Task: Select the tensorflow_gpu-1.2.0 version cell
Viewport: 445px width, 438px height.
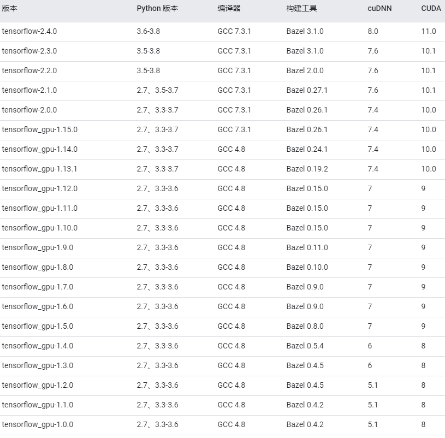Action: click(38, 385)
